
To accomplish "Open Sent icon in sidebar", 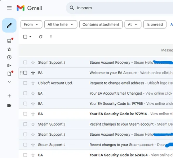I will (x=9, y=66).
